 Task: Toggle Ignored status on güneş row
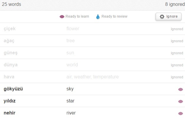[177, 53]
